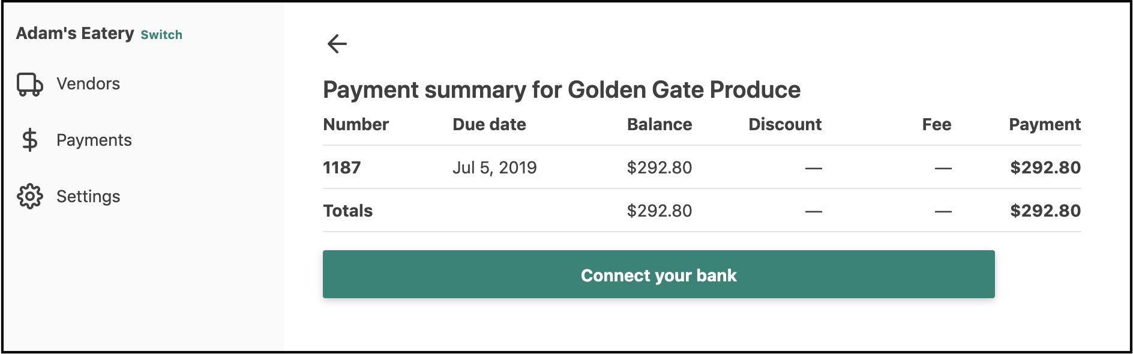Screen dimensions: 1133x354
Task: Open the Payments menu item
Action: [94, 140]
